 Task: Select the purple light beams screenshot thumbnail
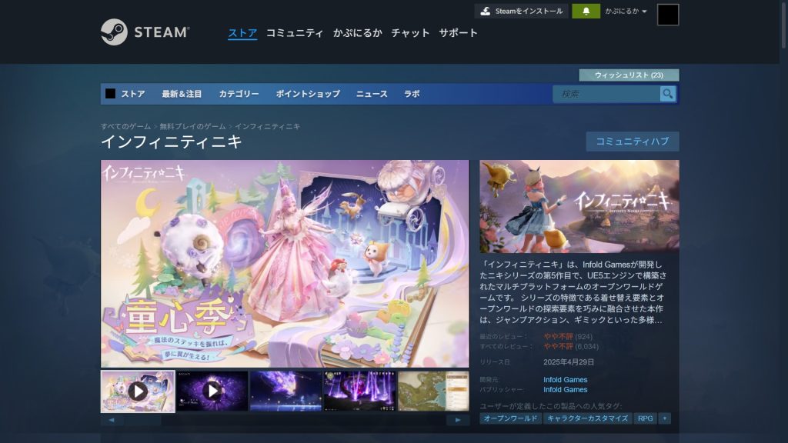pos(359,391)
